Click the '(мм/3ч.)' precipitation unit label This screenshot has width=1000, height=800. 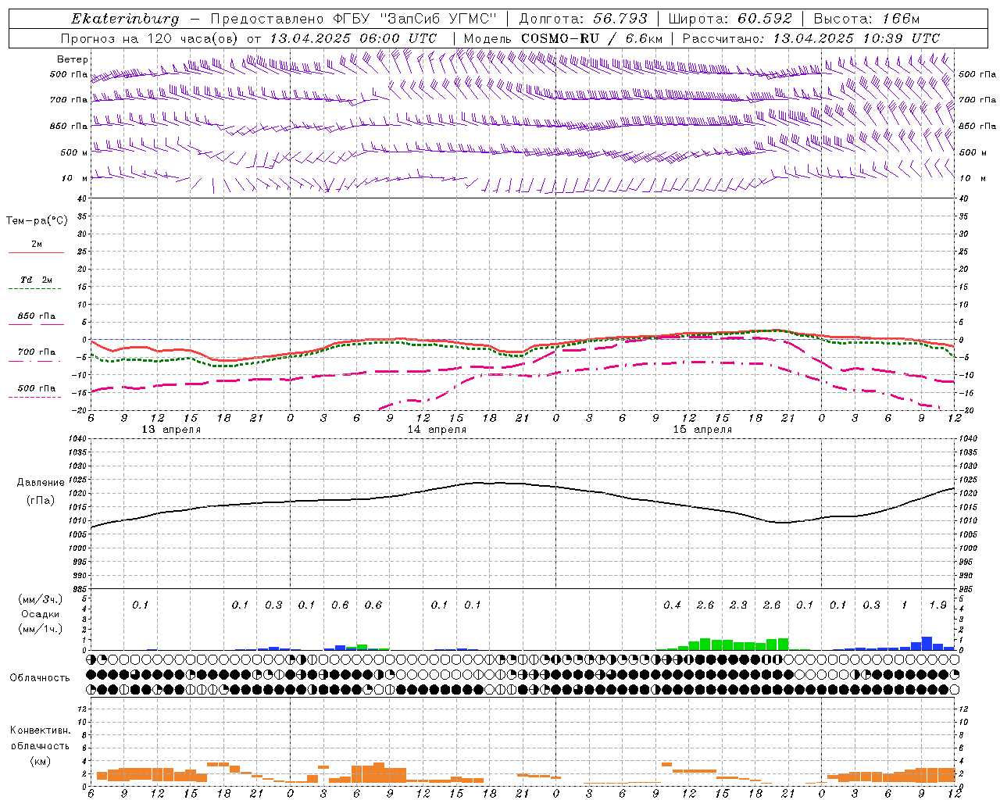pyautogui.click(x=41, y=599)
